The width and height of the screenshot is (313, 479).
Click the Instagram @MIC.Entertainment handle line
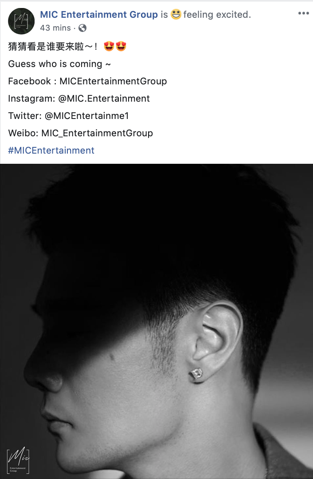coord(79,99)
